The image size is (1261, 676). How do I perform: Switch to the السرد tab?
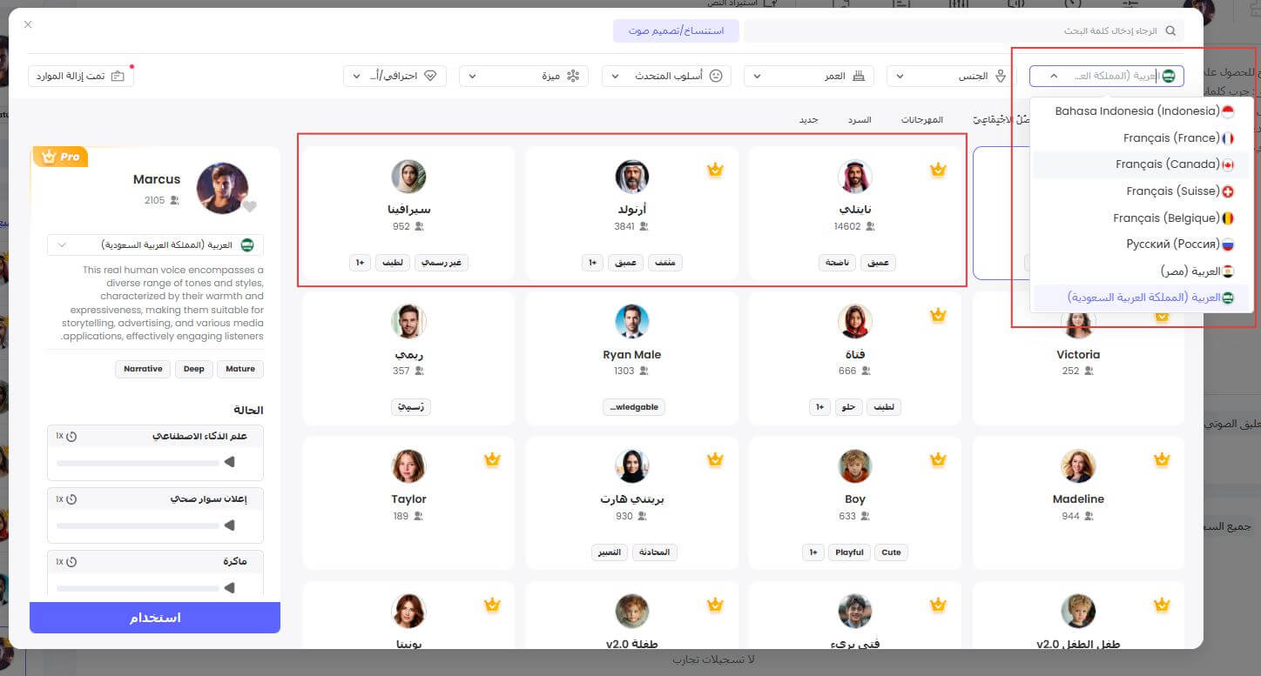coord(860,119)
